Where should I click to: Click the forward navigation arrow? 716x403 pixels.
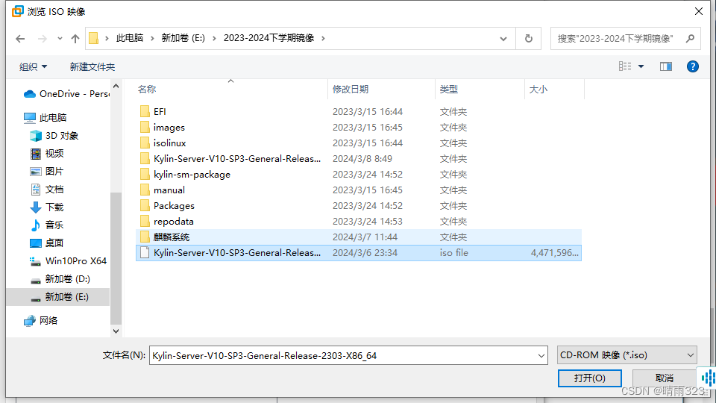43,39
